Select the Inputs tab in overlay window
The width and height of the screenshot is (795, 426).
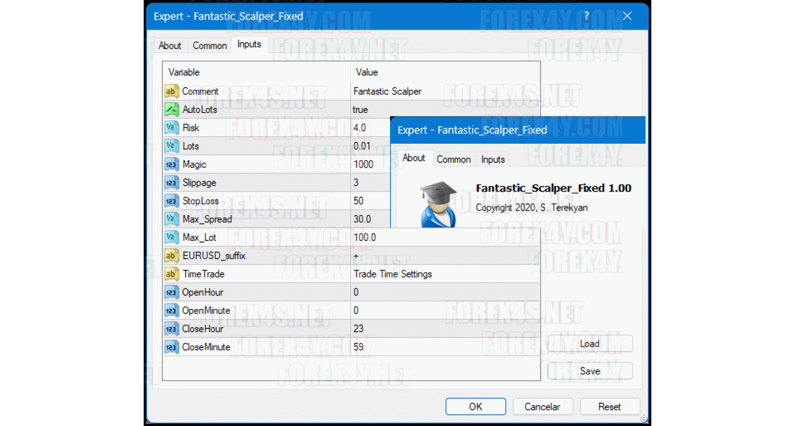click(492, 160)
